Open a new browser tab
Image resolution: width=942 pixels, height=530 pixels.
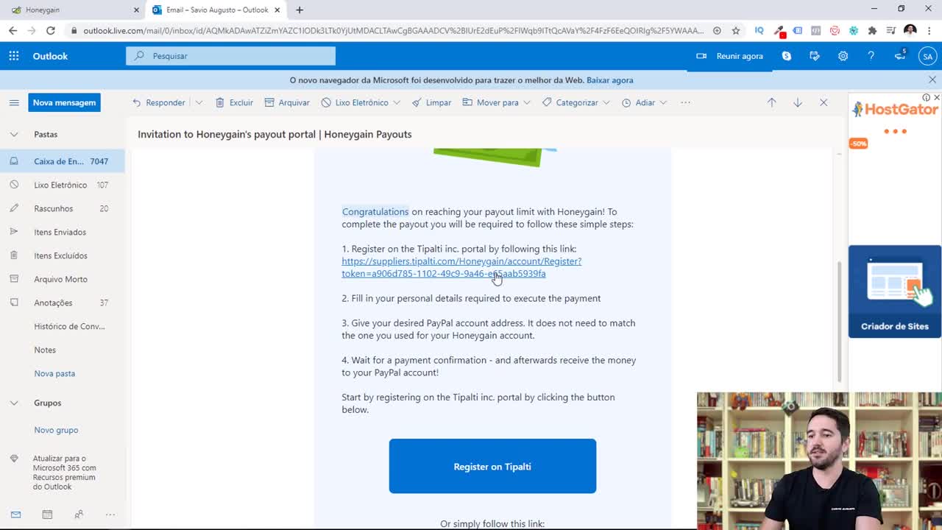(299, 10)
